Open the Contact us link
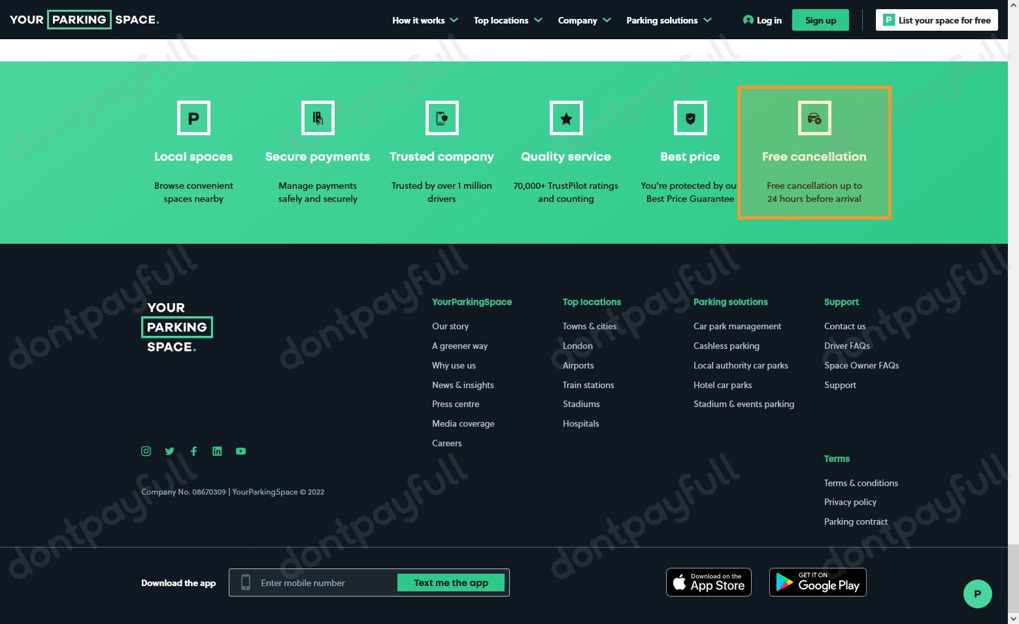Screen dimensions: 1019x624 click(x=844, y=326)
